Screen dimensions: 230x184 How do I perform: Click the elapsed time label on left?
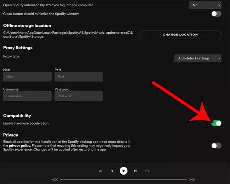55,180
